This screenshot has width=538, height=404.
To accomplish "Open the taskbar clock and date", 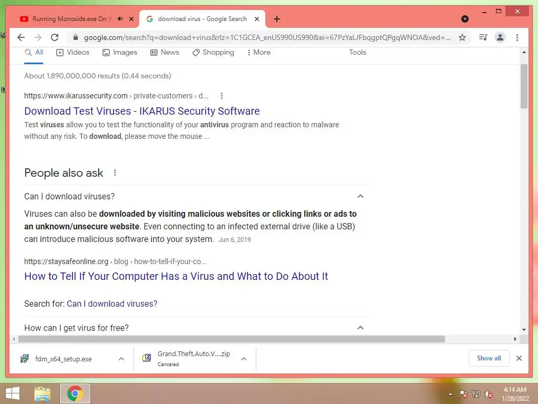I will click(x=515, y=394).
